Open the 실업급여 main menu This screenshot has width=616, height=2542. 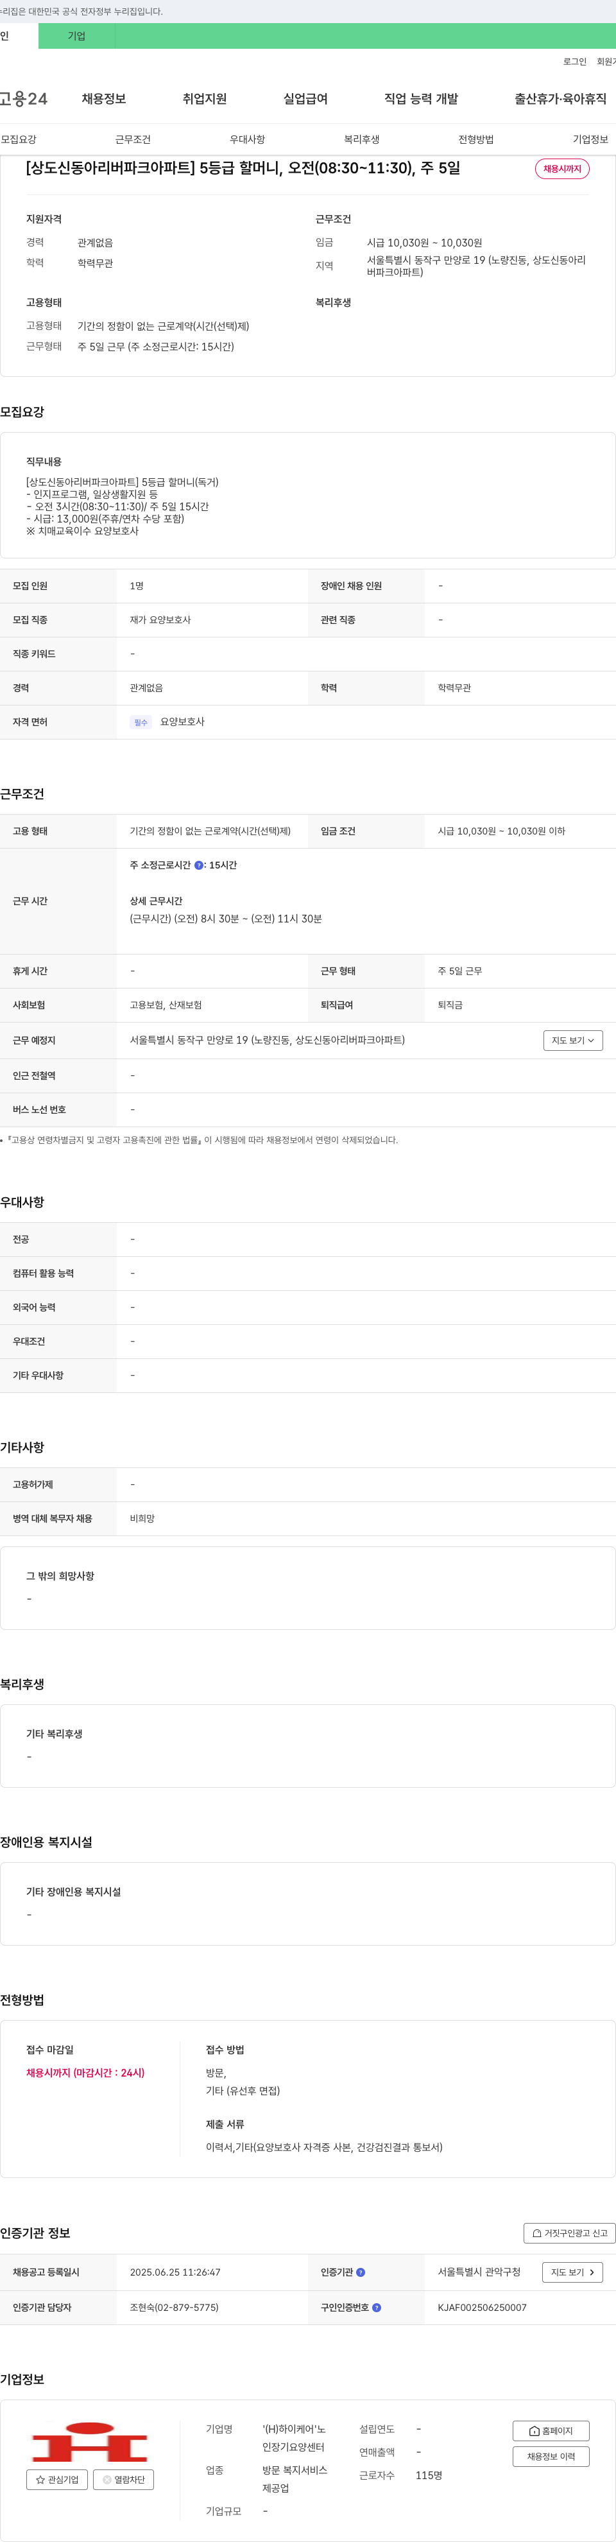pos(305,99)
